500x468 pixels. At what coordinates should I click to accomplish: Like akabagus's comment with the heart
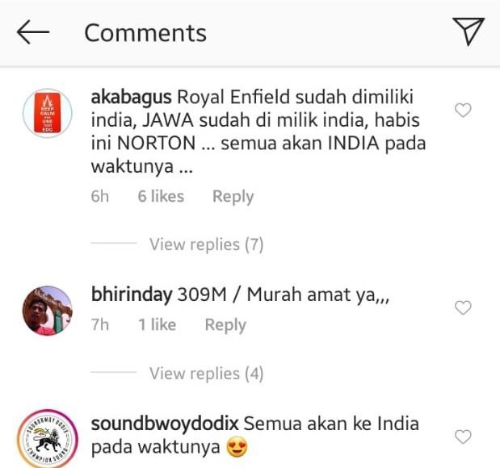(463, 111)
